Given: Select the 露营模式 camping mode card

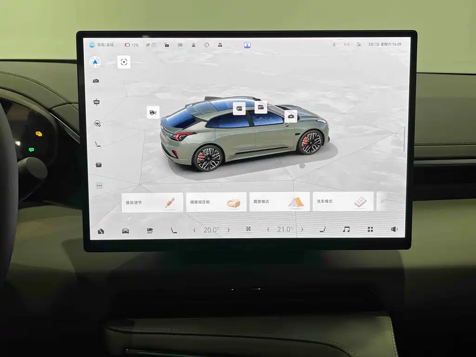Looking at the screenshot, I should coord(279,202).
